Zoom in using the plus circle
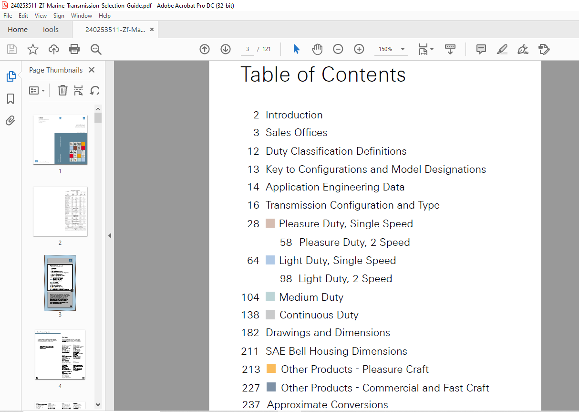The image size is (579, 412). (359, 49)
